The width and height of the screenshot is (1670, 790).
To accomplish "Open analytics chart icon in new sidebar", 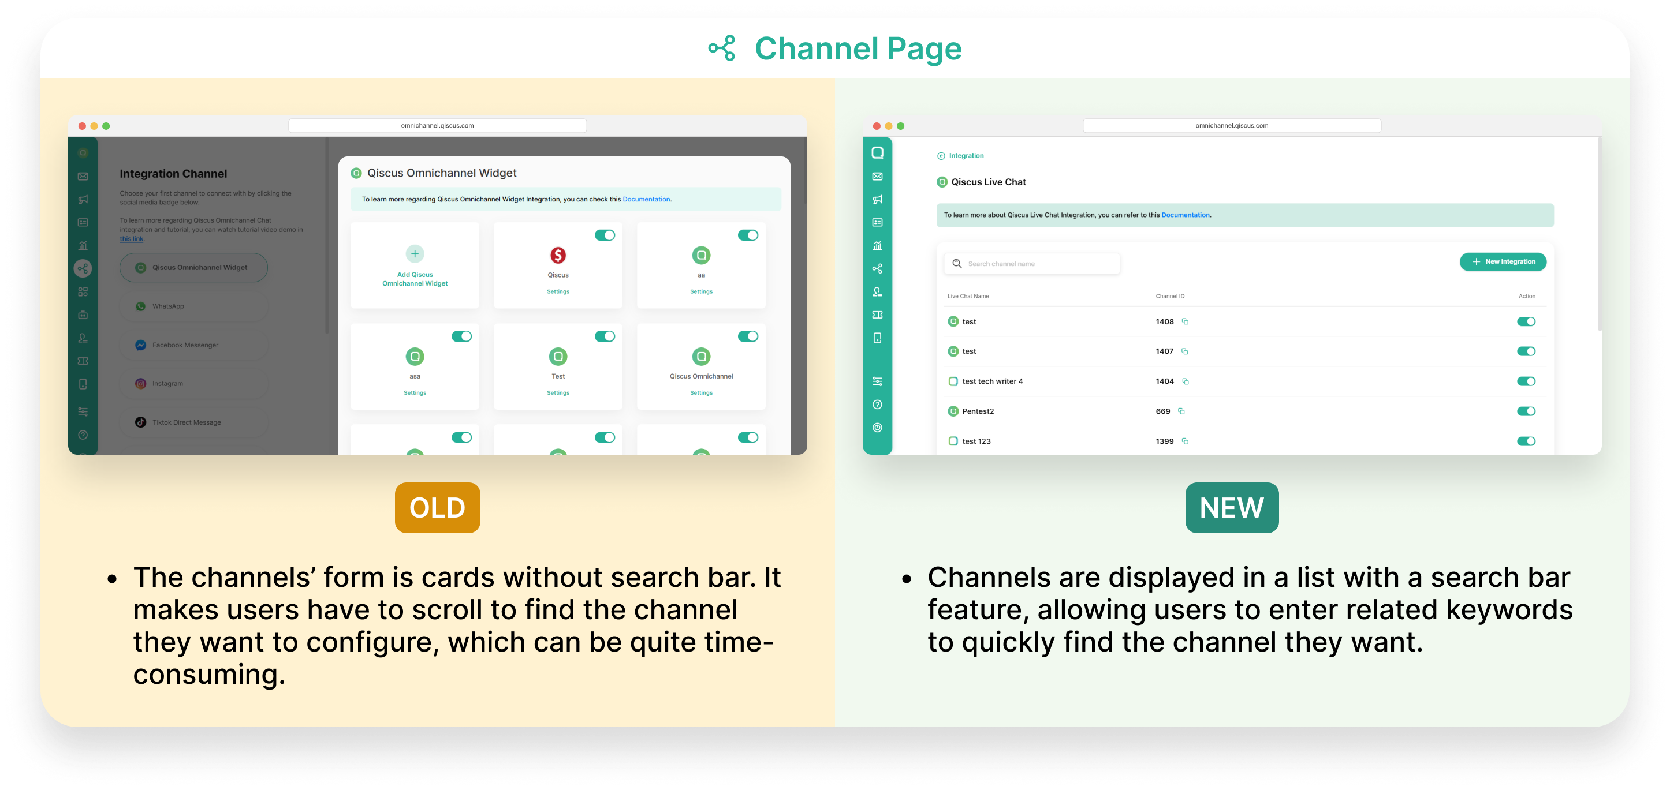I will [x=877, y=246].
